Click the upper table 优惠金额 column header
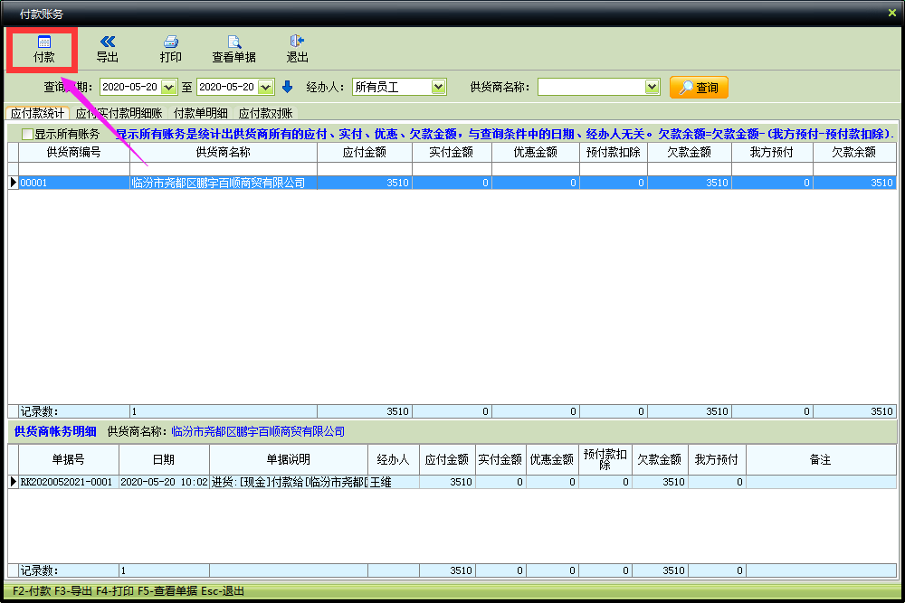The width and height of the screenshot is (905, 603). 536,152
